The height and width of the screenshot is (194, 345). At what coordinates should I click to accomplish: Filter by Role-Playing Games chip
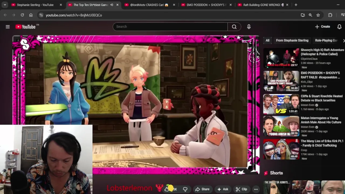pyautogui.click(x=326, y=40)
